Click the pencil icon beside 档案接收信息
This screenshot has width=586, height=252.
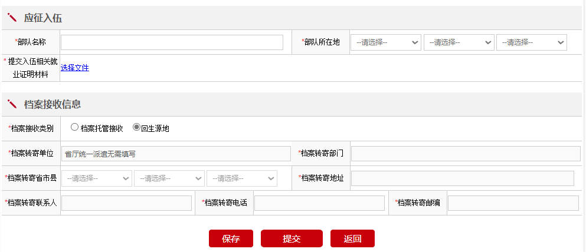click(12, 104)
